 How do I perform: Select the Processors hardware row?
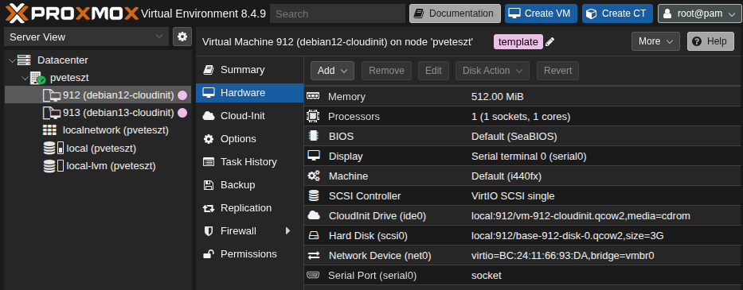coord(523,116)
